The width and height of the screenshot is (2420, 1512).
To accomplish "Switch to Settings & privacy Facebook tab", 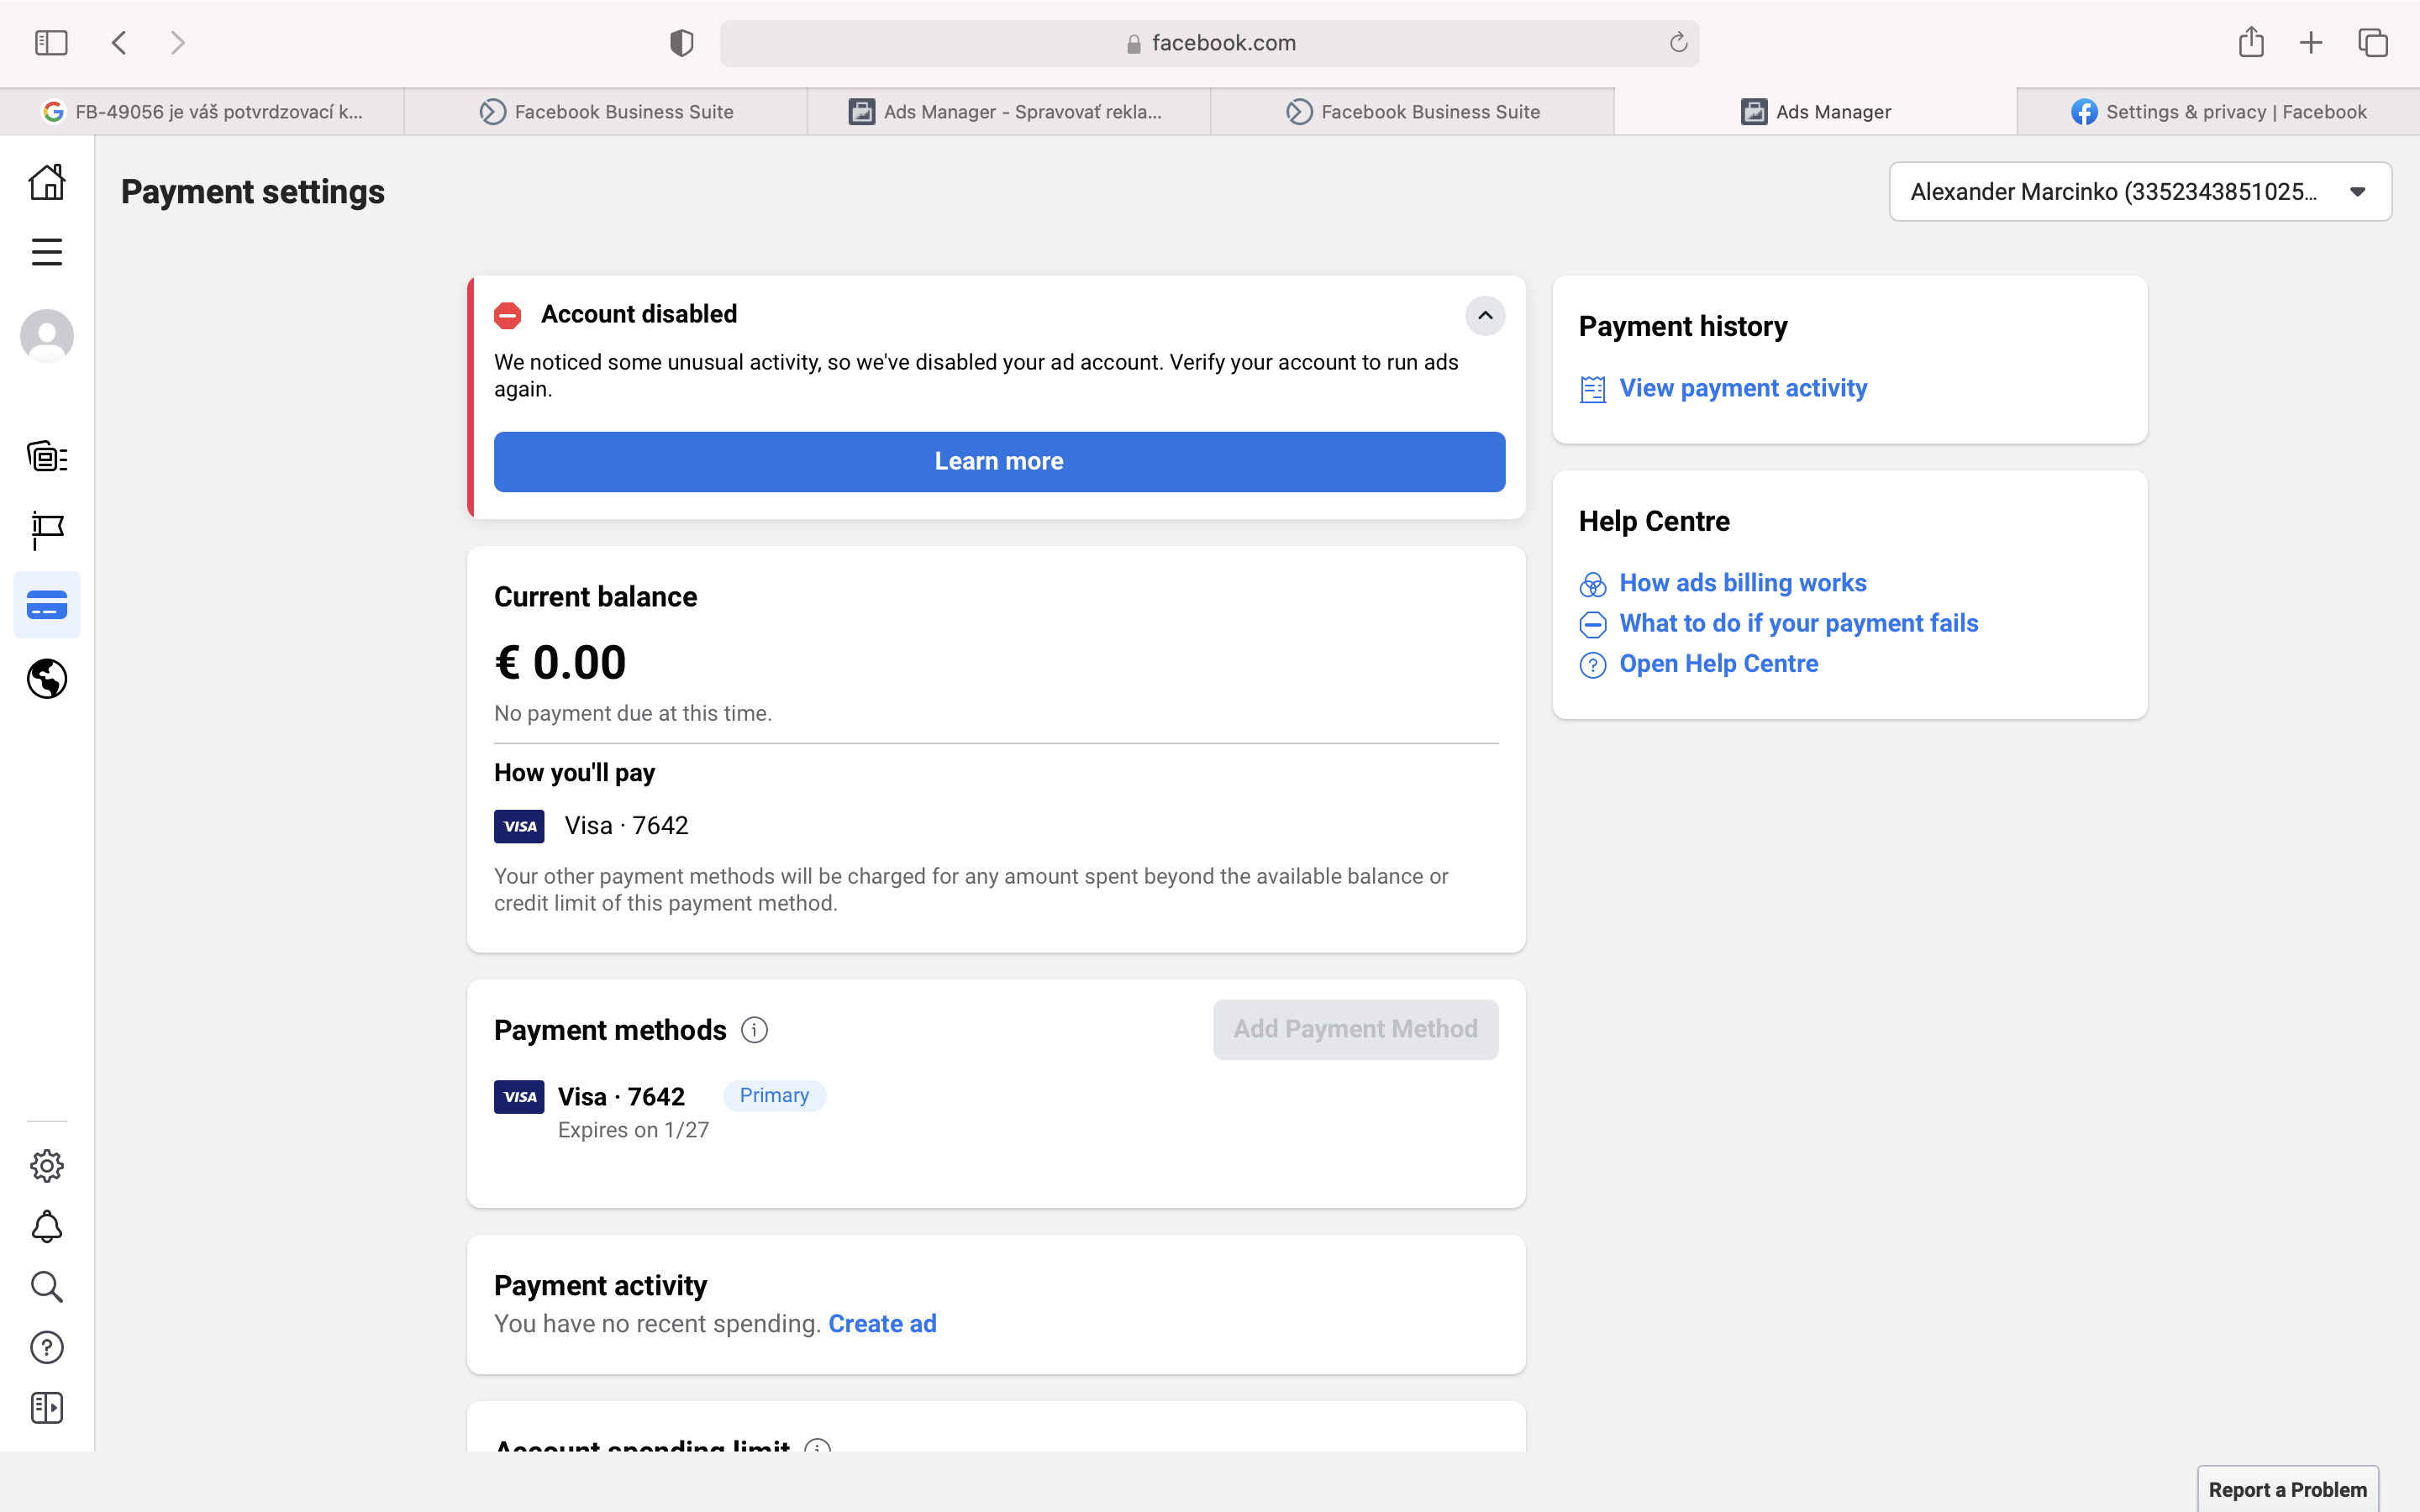I will coord(2219,112).
